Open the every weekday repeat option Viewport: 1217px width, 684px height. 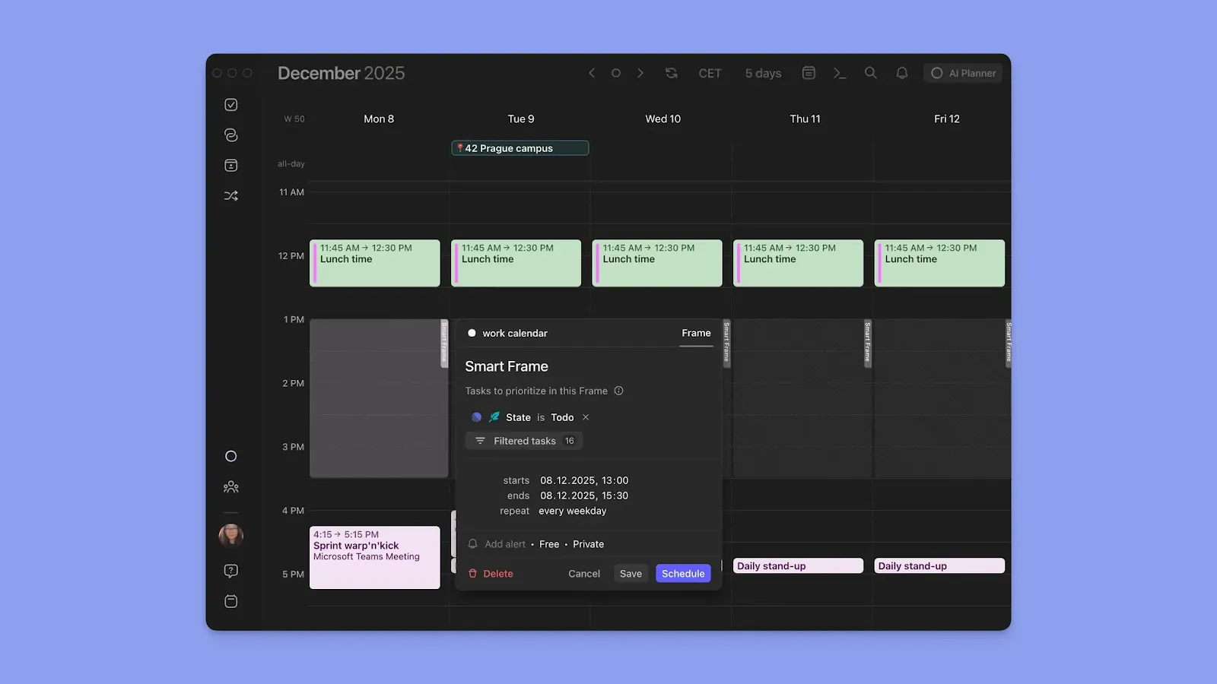tap(572, 511)
